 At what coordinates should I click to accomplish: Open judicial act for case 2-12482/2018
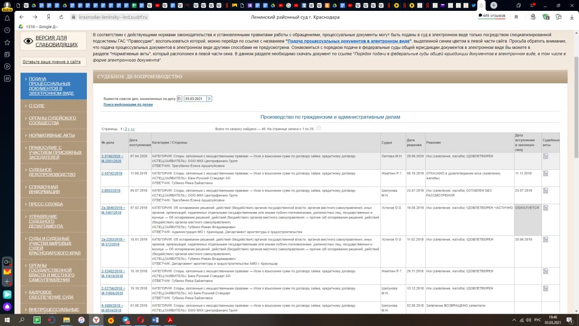coord(546,271)
